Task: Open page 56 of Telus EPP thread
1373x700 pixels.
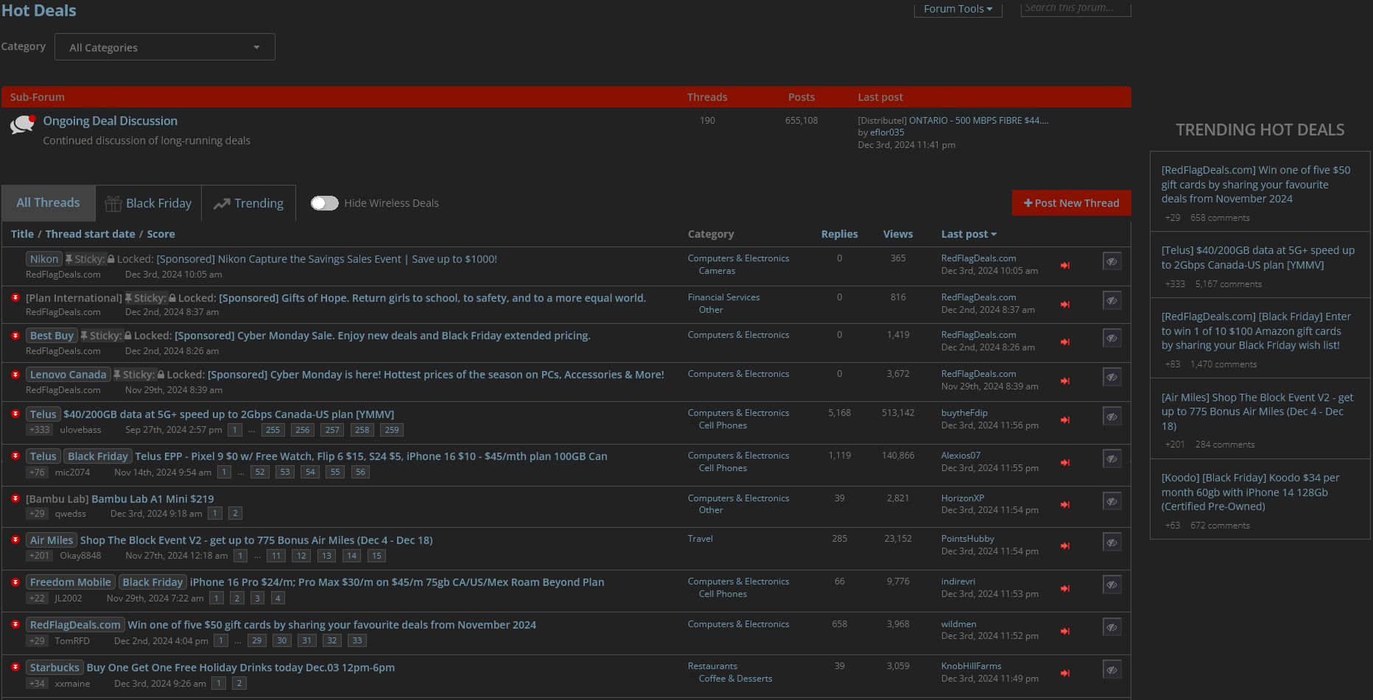Action: pyautogui.click(x=359, y=472)
